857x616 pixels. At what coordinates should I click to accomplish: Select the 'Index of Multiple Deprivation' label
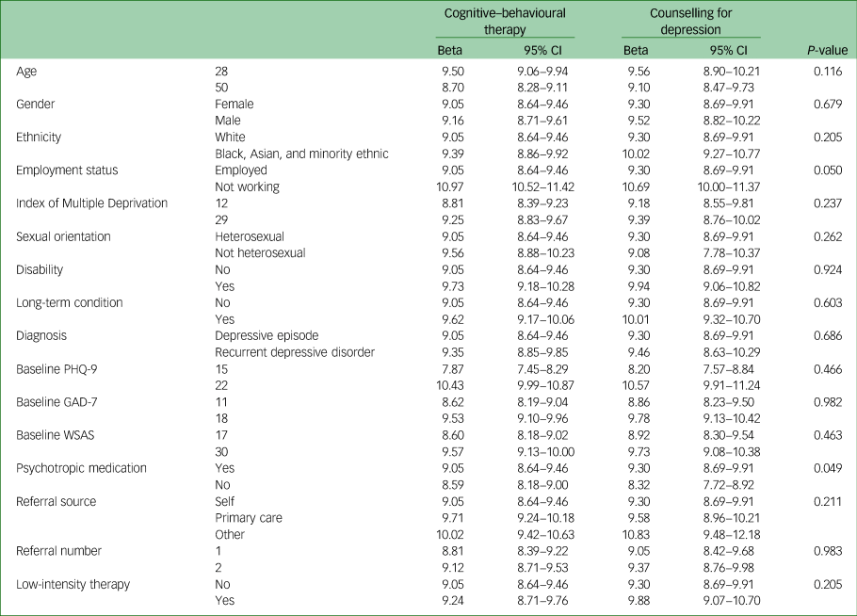(x=92, y=203)
